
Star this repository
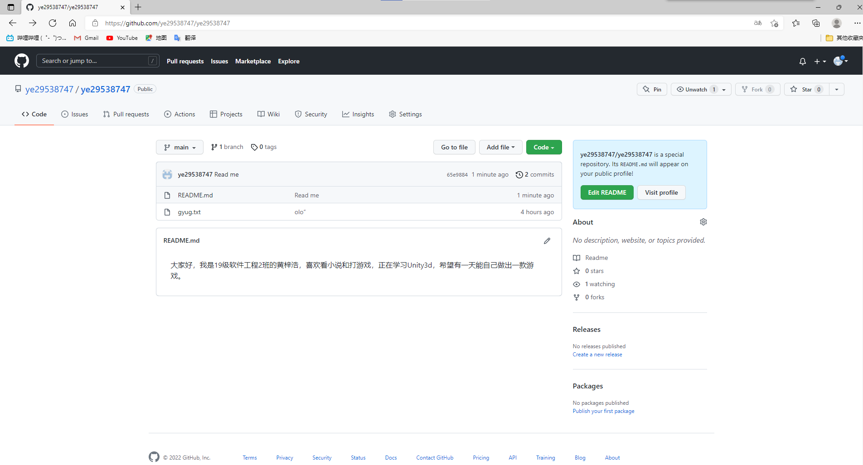point(806,90)
